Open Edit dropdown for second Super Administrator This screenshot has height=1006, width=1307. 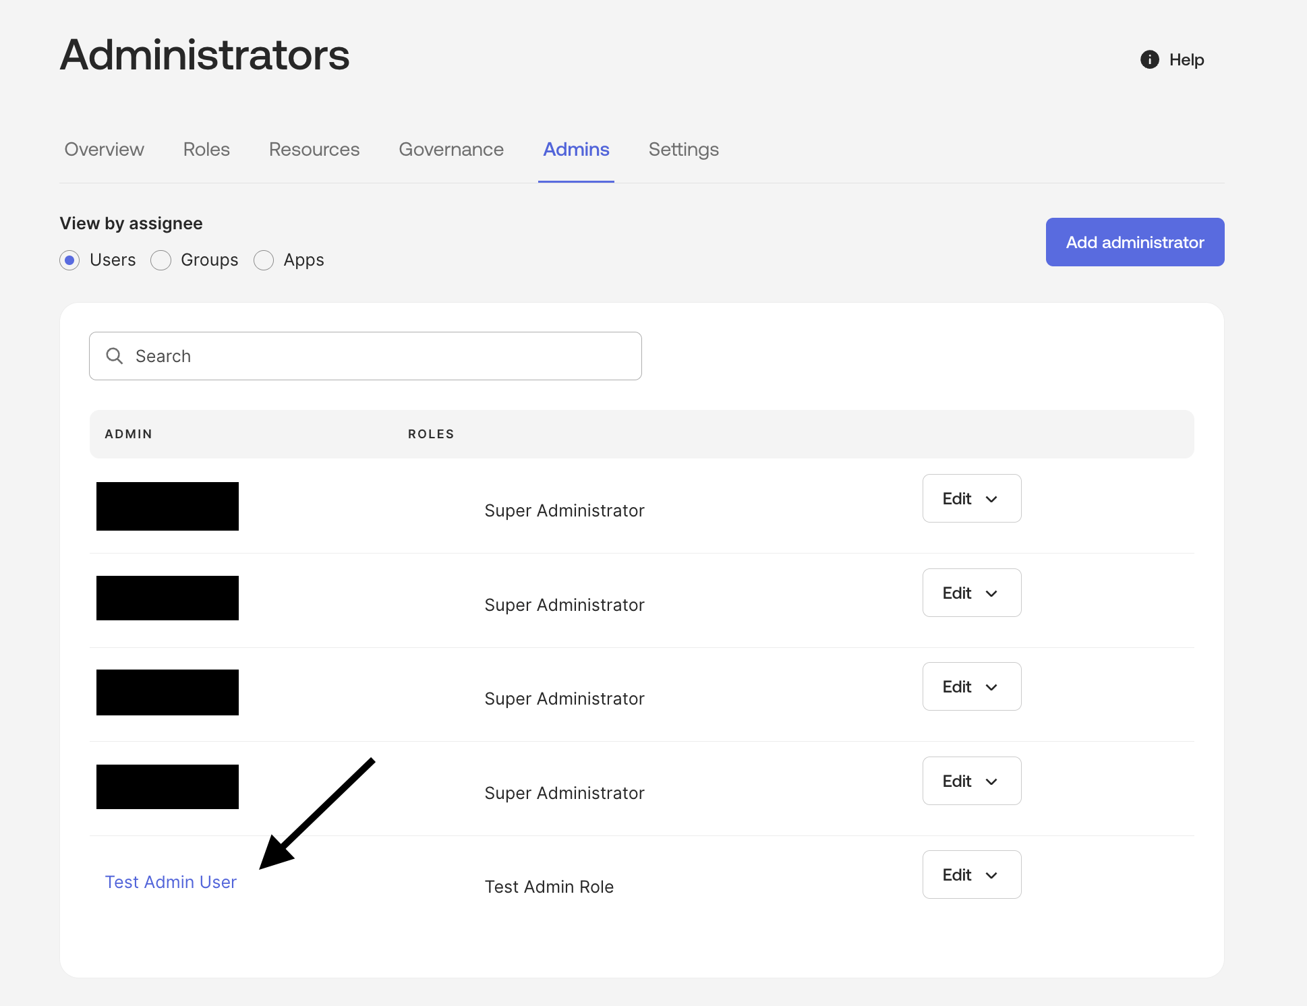972,593
